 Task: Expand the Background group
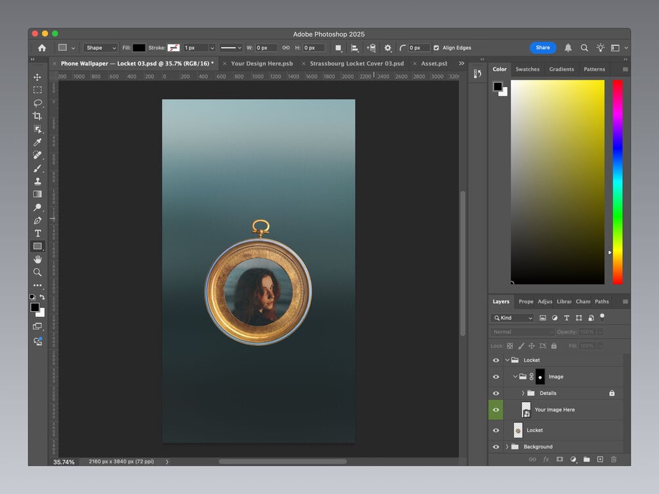(x=508, y=447)
